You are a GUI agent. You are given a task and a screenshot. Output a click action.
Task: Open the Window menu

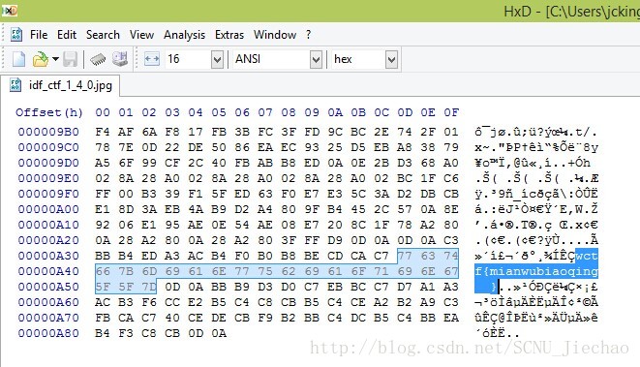[275, 35]
